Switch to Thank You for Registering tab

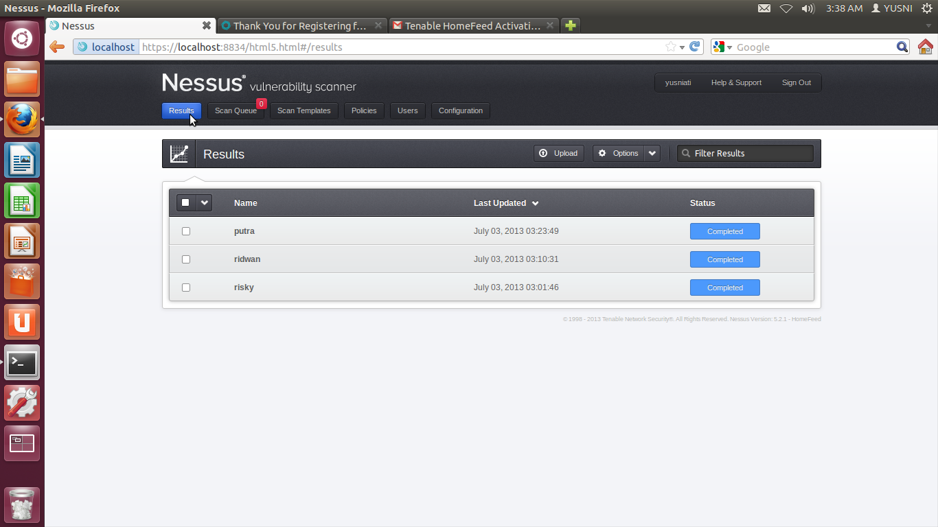[x=302, y=25]
